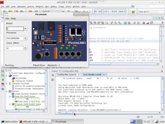The height and width of the screenshot is (124, 165).
Task: Open Microchip store shopping cart icon
Action: tap(133, 12)
